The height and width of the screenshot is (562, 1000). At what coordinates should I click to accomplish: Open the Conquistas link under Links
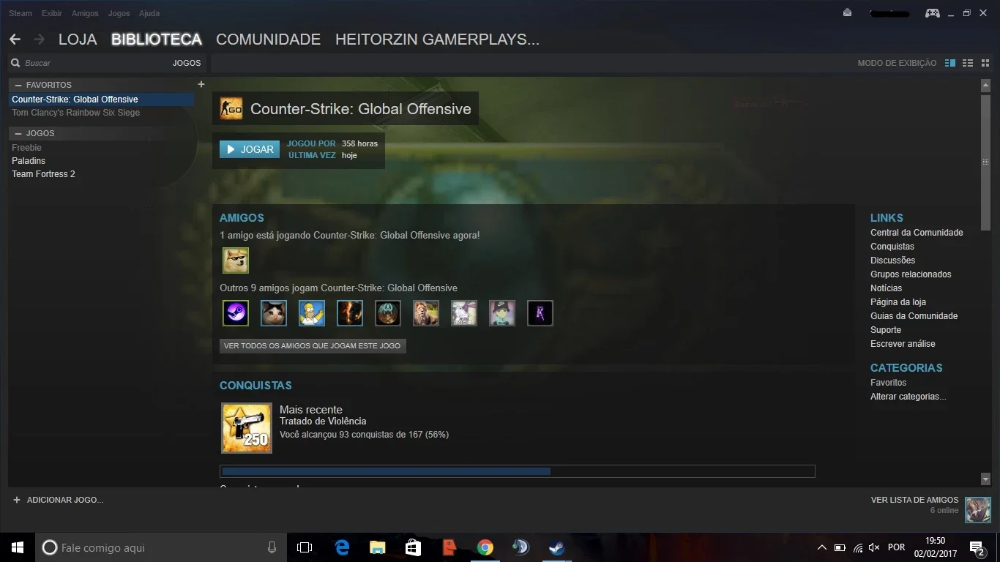[892, 247]
